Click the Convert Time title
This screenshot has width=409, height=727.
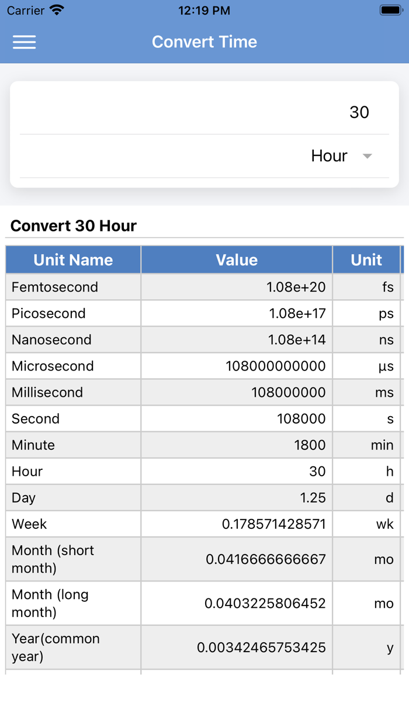pyautogui.click(x=204, y=41)
